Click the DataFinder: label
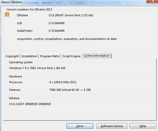 25,31
